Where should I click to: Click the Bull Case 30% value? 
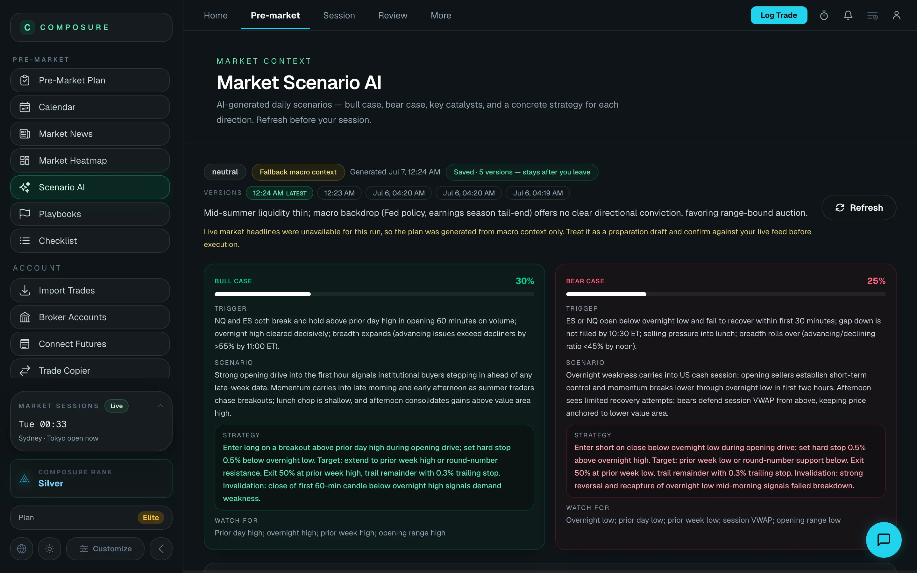coord(524,281)
